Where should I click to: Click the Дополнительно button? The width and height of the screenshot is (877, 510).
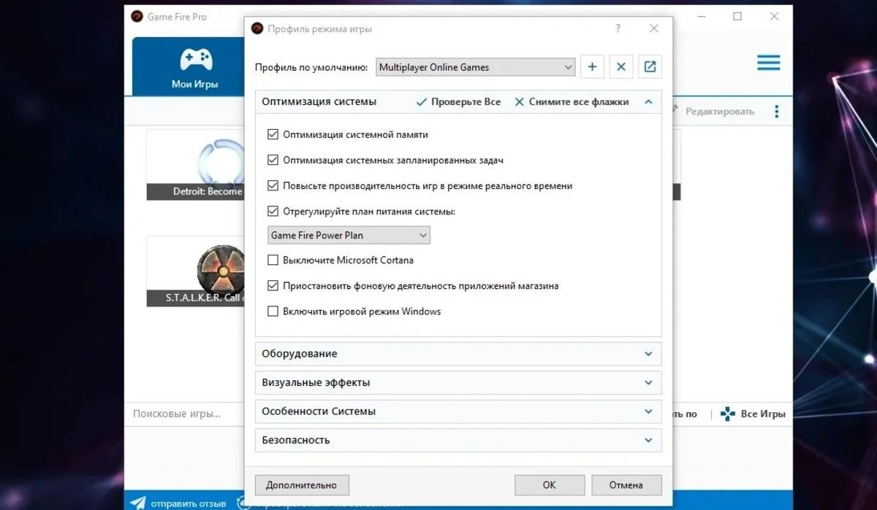(302, 484)
